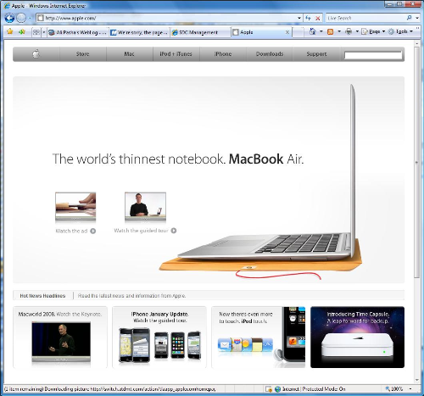Expand the Home button dropdown arrow
This screenshot has width=424, height=396.
click(321, 31)
